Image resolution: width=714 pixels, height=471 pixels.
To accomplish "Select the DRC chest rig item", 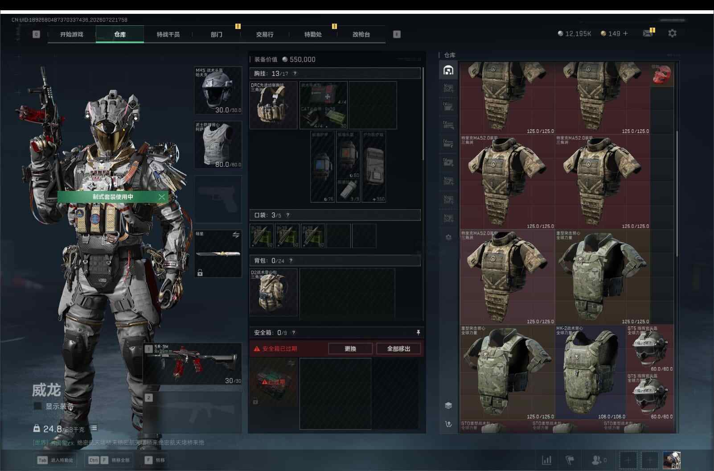I will tap(273, 105).
